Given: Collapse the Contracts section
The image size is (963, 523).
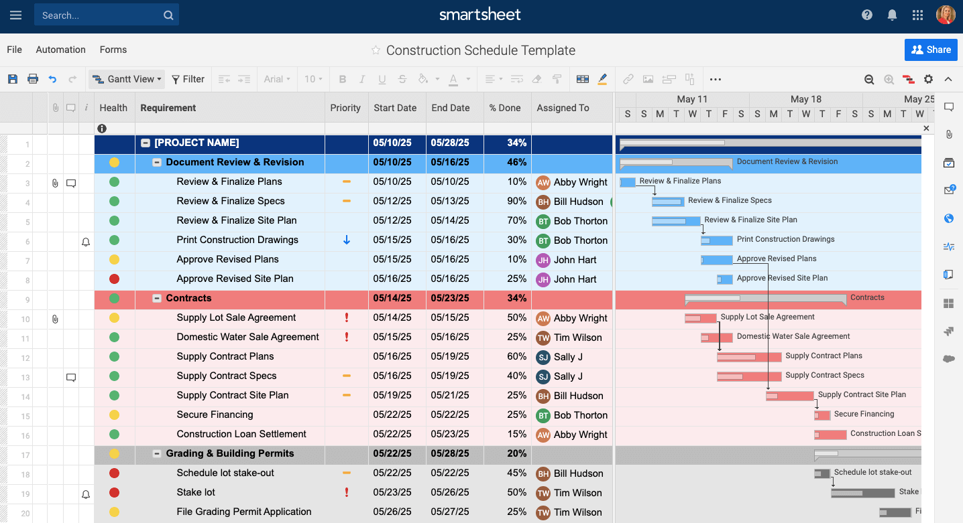Looking at the screenshot, I should point(157,298).
